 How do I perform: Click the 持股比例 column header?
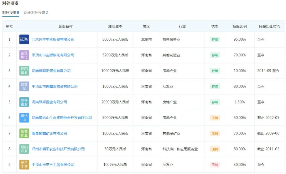pos(240,26)
